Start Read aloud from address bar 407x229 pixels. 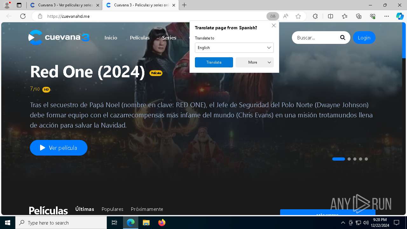[286, 16]
